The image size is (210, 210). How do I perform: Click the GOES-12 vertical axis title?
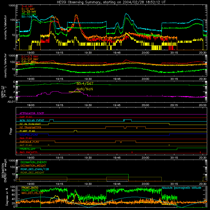3,92
